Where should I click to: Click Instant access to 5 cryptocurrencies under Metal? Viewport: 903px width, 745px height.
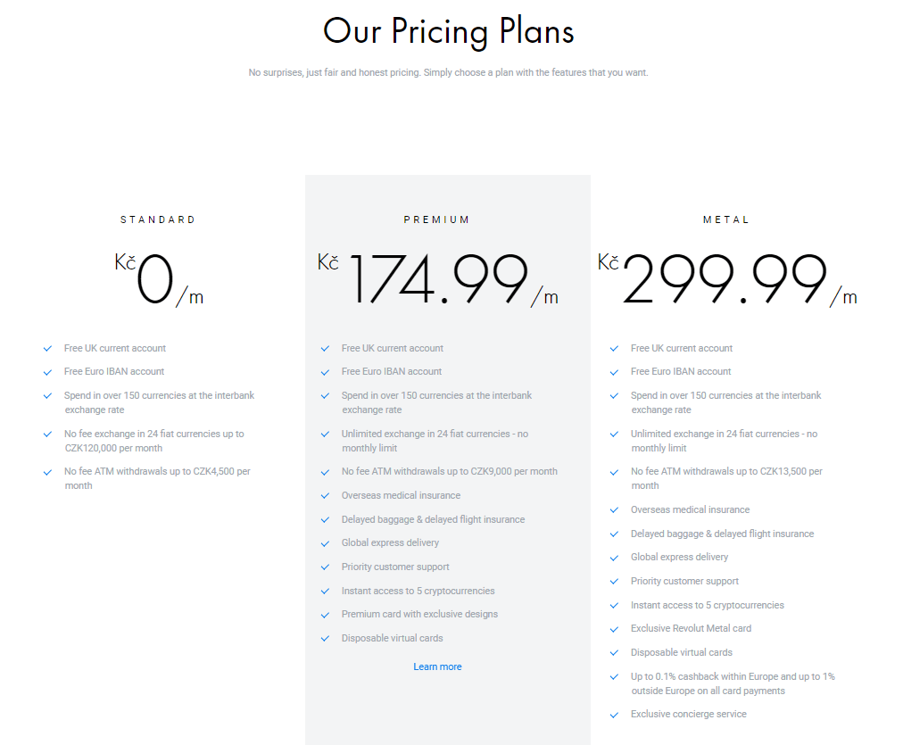tap(708, 605)
